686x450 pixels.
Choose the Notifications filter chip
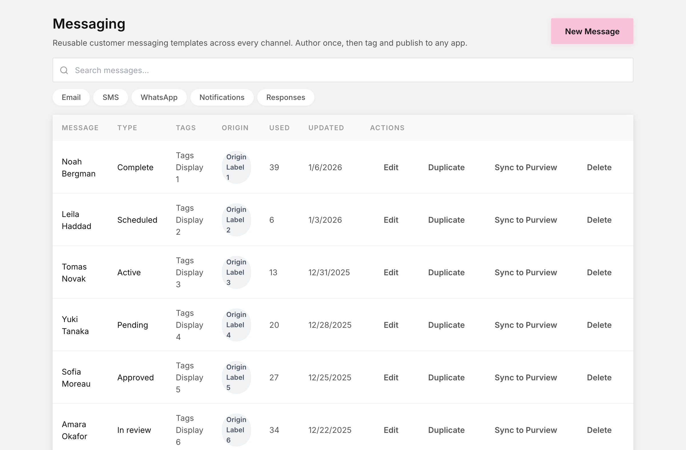point(222,97)
